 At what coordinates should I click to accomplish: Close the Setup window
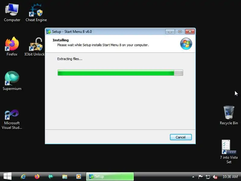pos(190,32)
